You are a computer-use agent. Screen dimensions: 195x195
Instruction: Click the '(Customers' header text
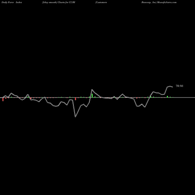101,2
